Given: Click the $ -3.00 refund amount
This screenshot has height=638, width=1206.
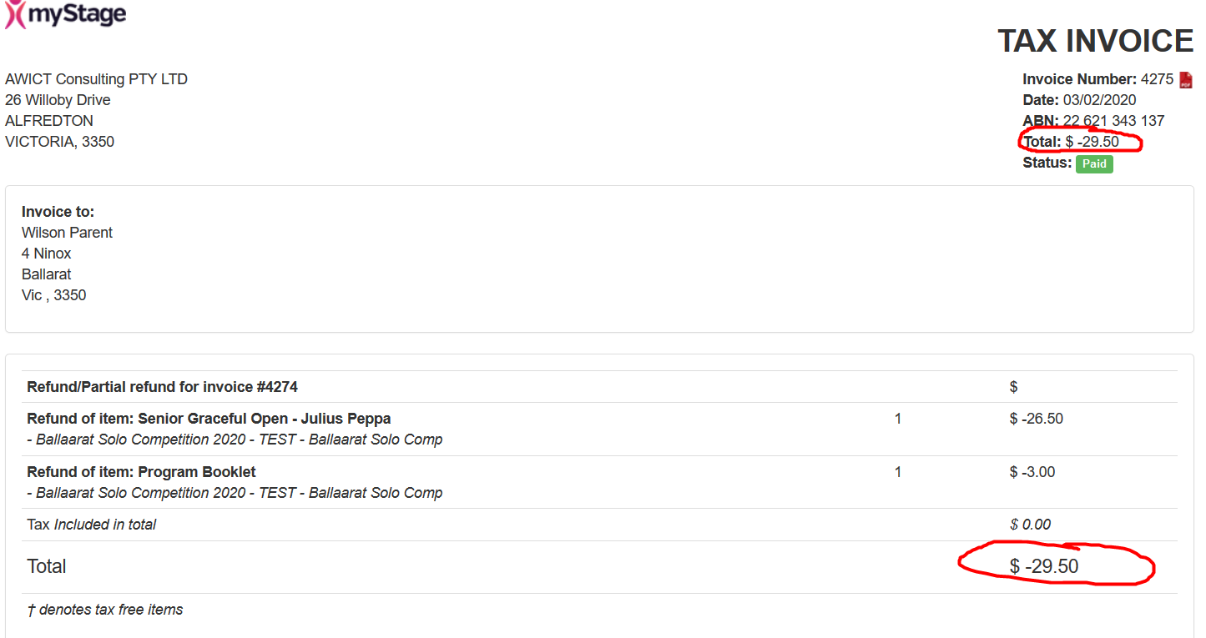Looking at the screenshot, I should pos(1032,472).
